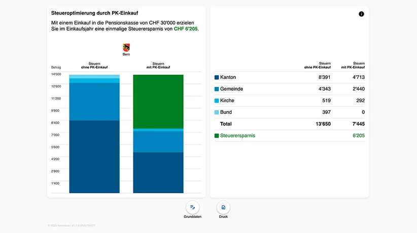Image resolution: width=417 pixels, height=233 pixels.
Task: Click the Steuerersparnis row label
Action: pyautogui.click(x=237, y=135)
